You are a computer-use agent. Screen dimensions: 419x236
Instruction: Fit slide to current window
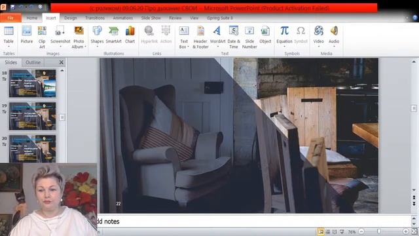point(414,231)
